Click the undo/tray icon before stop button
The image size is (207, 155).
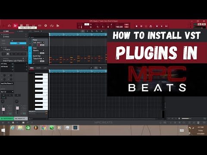[151, 26]
